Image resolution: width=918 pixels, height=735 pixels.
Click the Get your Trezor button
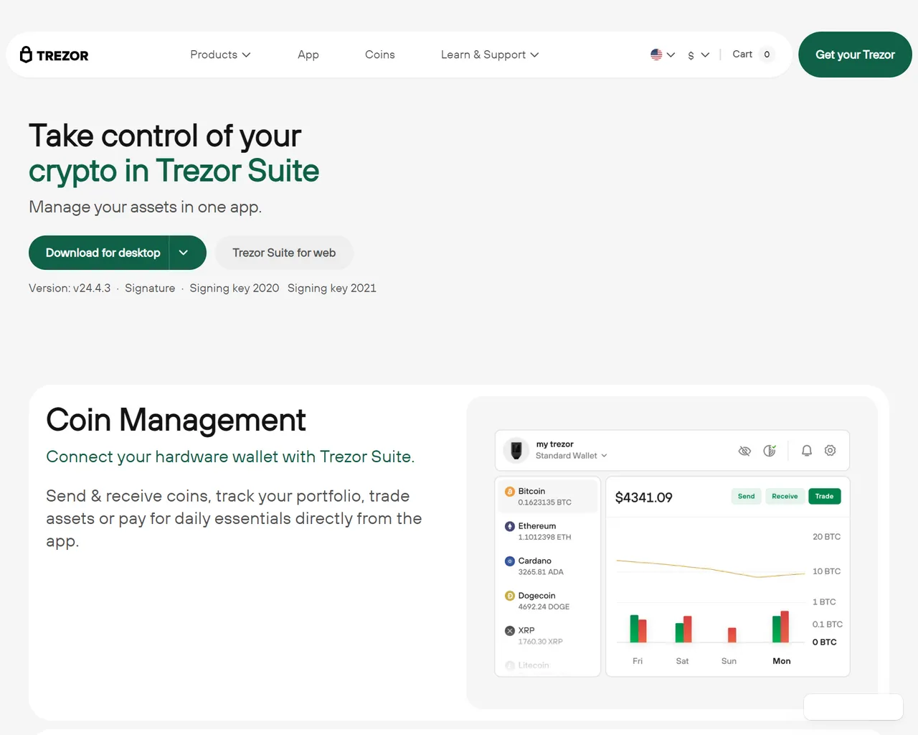pyautogui.click(x=855, y=55)
